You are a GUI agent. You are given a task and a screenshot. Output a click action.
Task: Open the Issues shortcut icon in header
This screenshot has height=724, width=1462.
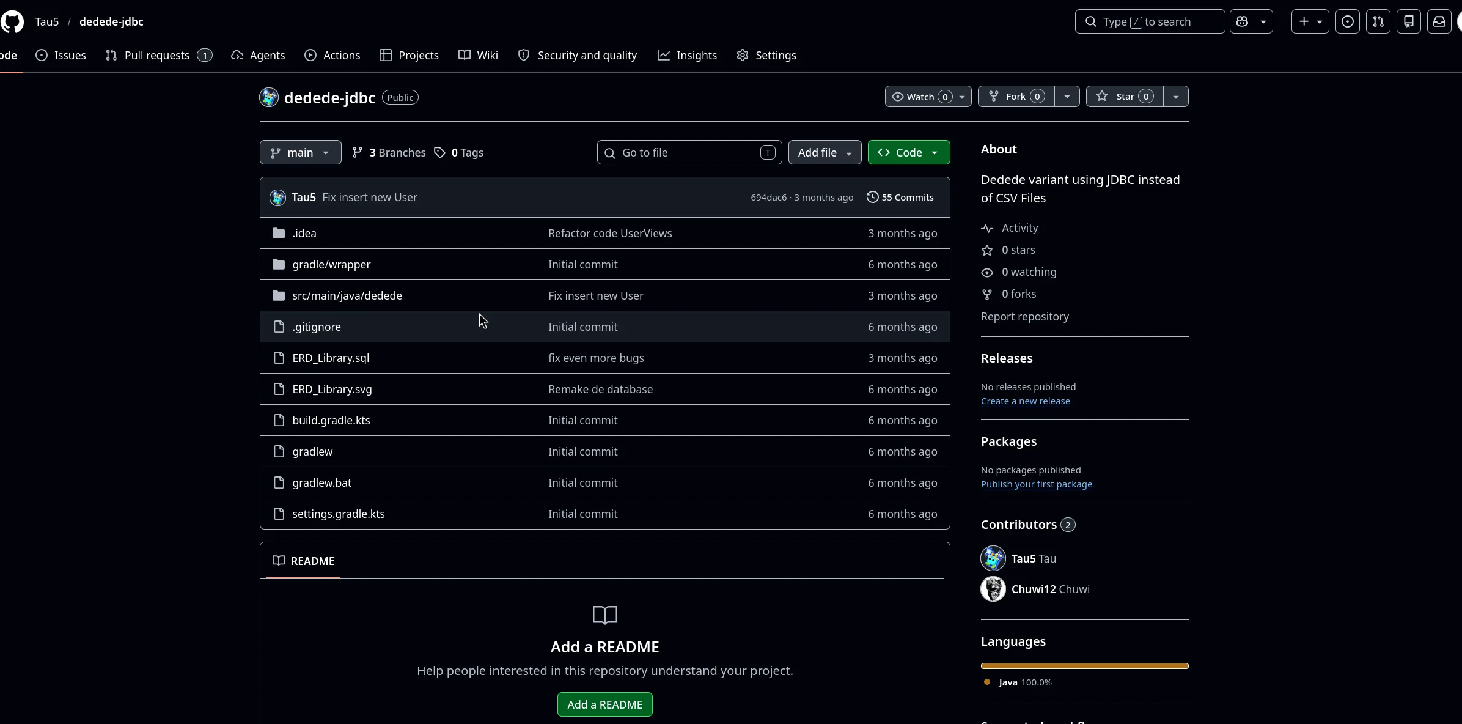tap(1348, 21)
